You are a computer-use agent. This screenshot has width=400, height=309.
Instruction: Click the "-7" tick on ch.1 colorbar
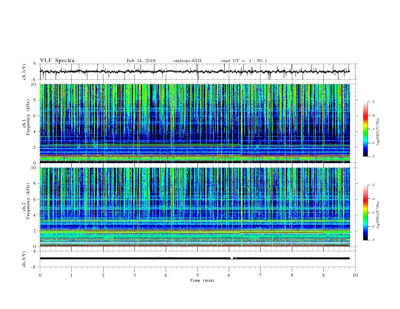click(x=373, y=157)
